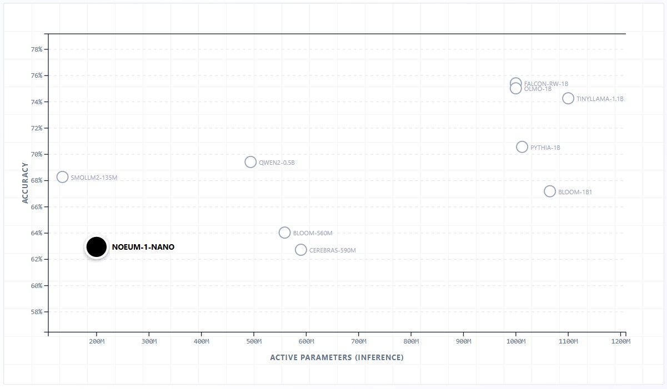Click the black NOEUM-1-NANO data point
Screen dimensions: 667x389
(96, 247)
